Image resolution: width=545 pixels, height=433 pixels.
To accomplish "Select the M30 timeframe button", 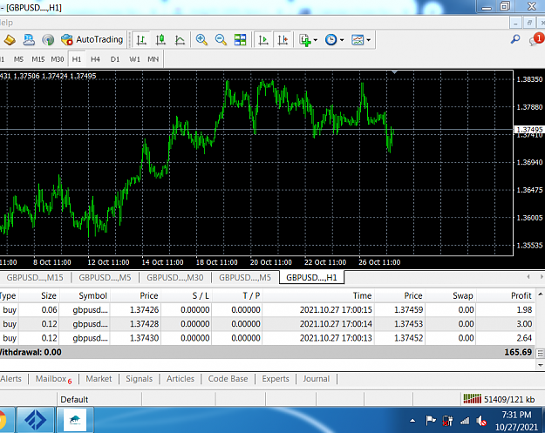I will [58, 59].
